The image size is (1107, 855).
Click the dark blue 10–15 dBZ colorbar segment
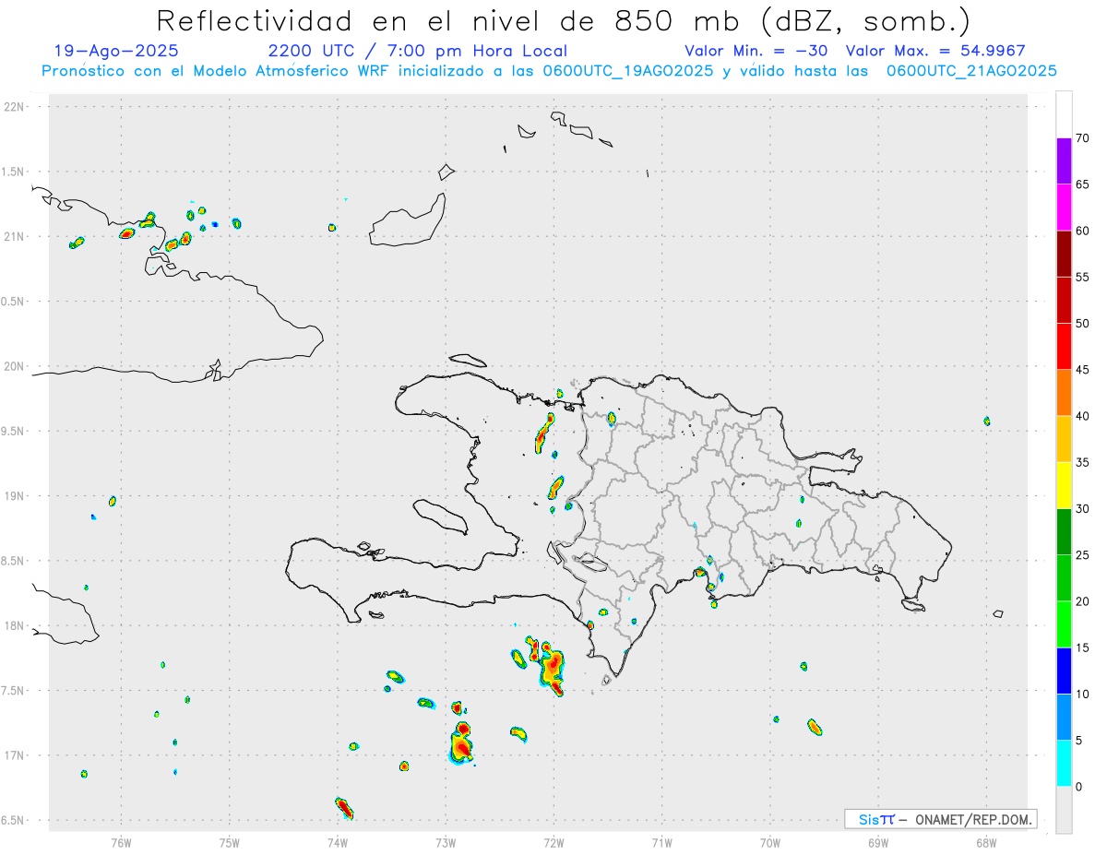click(x=1064, y=671)
